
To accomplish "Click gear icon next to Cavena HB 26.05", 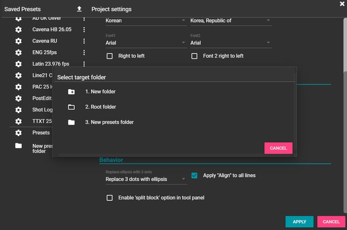I will click(x=19, y=30).
